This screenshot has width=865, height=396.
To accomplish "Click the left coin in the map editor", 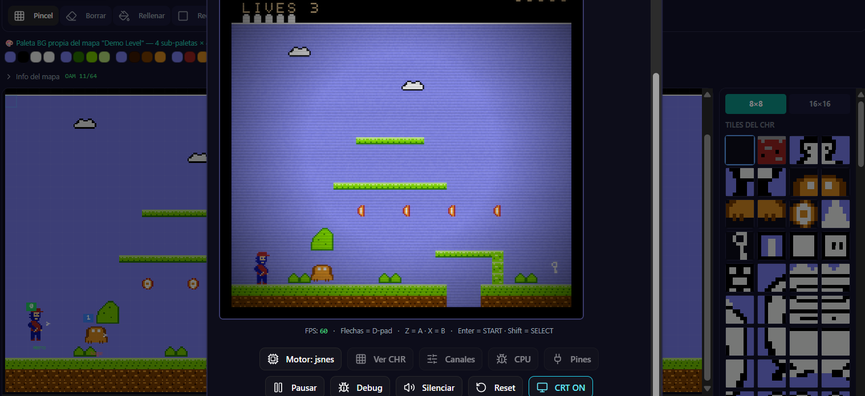I will pyautogui.click(x=148, y=283).
